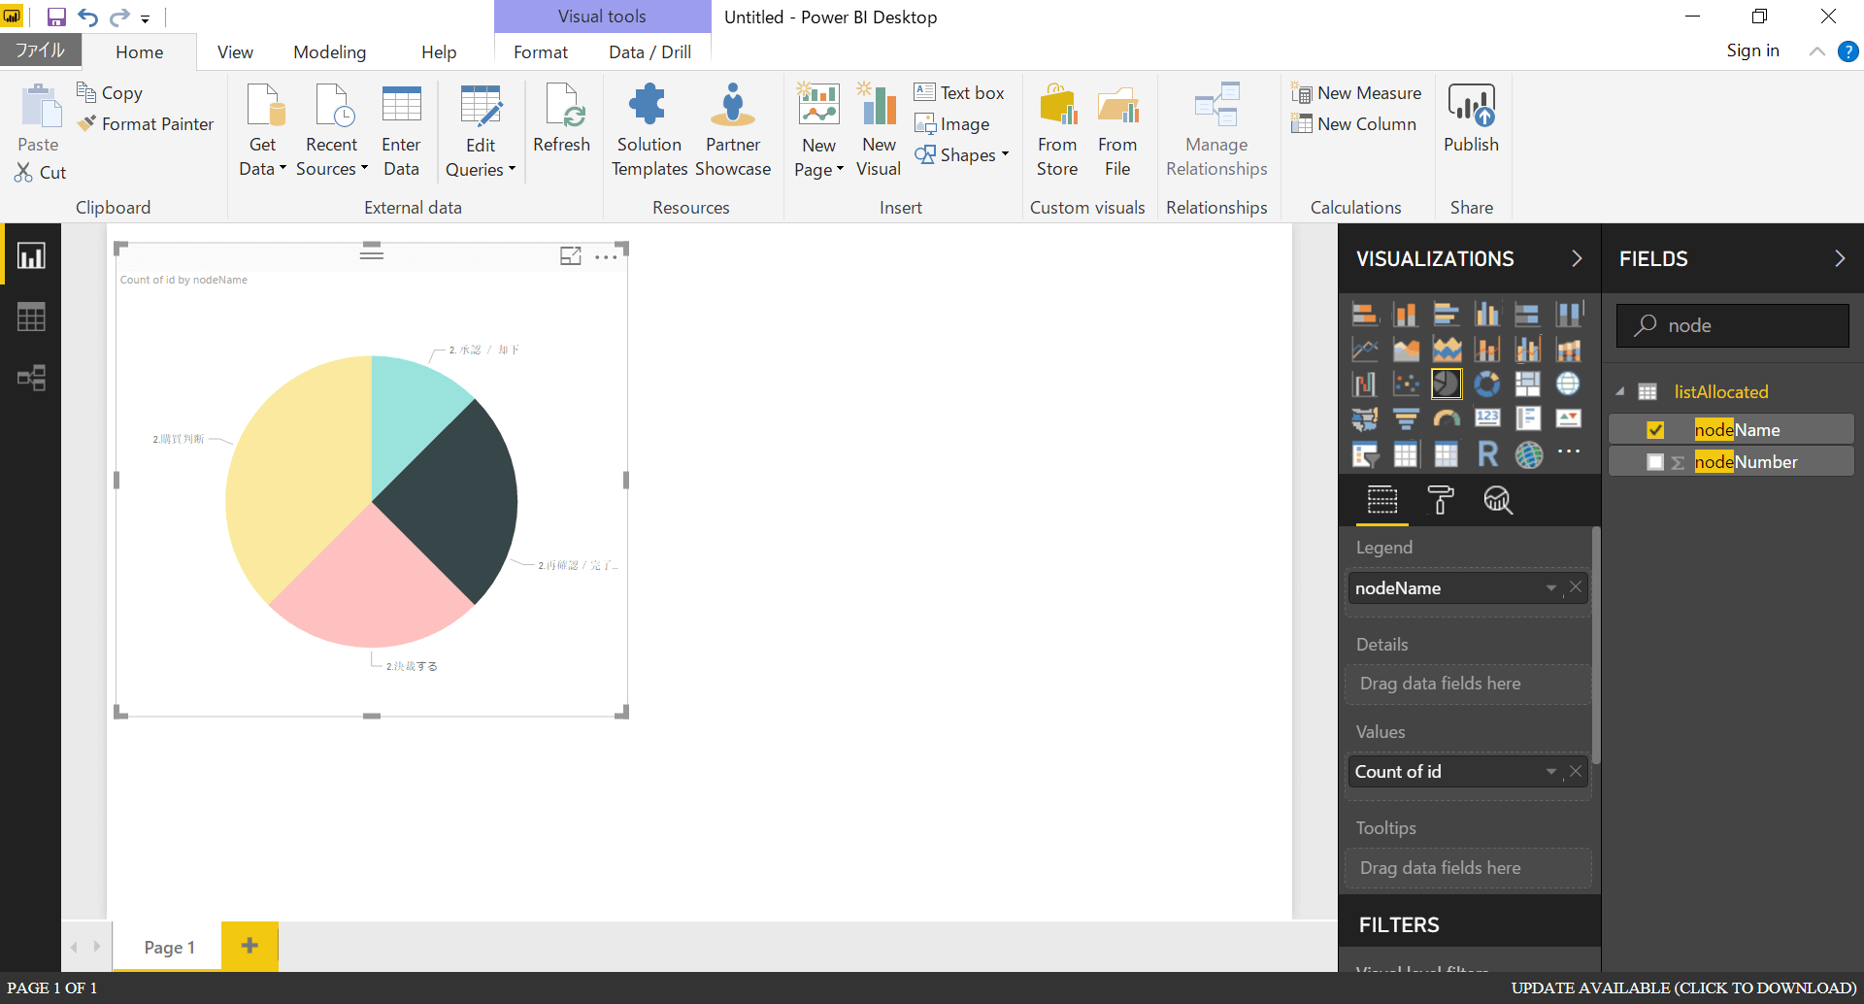Check the nodeNumber field checkbox
Viewport: 1864px width, 1004px height.
click(1655, 462)
